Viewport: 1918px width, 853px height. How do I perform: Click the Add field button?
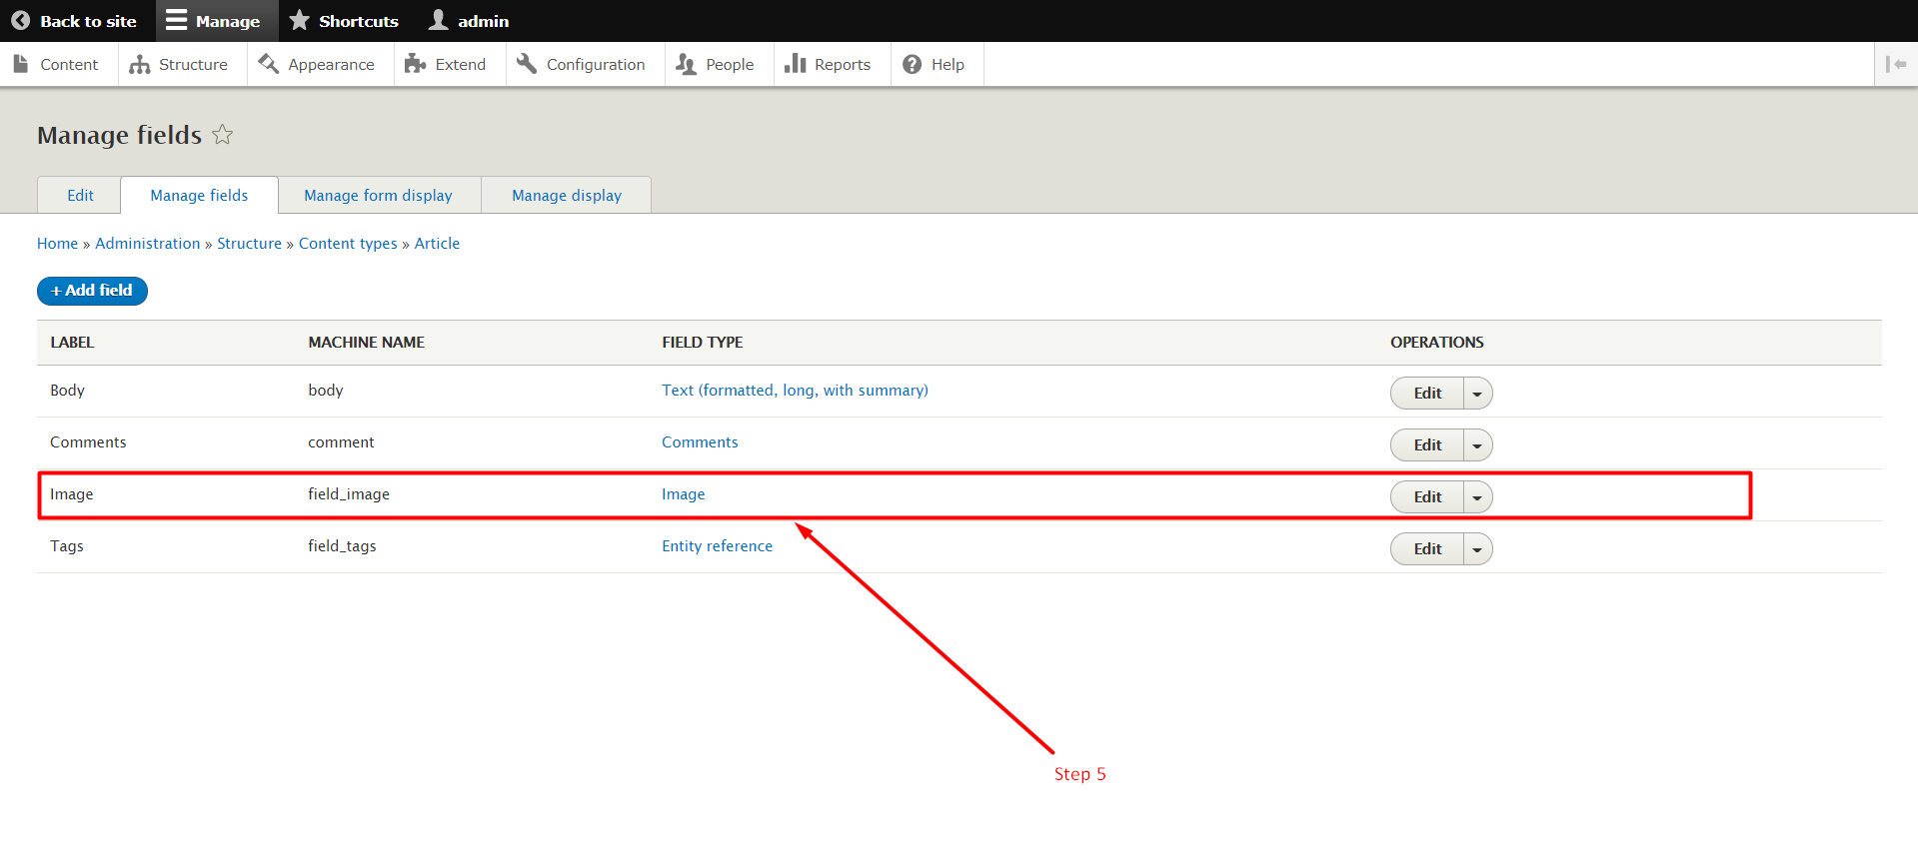pyautogui.click(x=92, y=291)
